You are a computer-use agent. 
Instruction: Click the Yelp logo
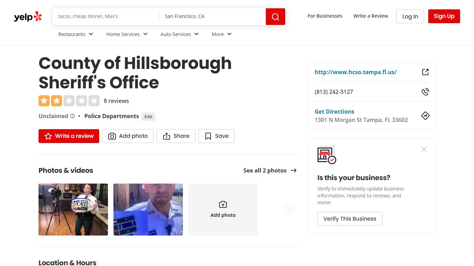click(x=28, y=17)
